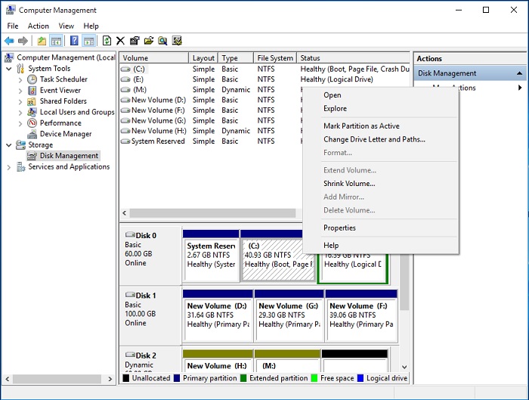Sort by the Layout column header
The image size is (529, 400).
[x=203, y=58]
